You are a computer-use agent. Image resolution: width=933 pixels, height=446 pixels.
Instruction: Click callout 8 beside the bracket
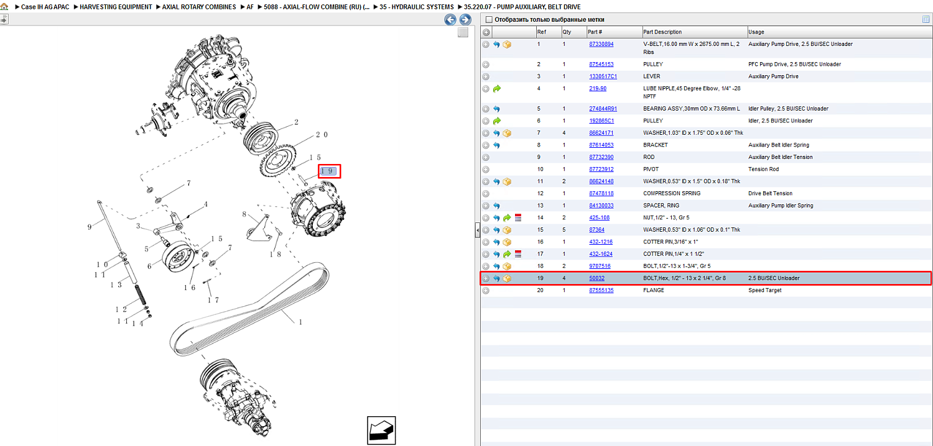point(245,215)
